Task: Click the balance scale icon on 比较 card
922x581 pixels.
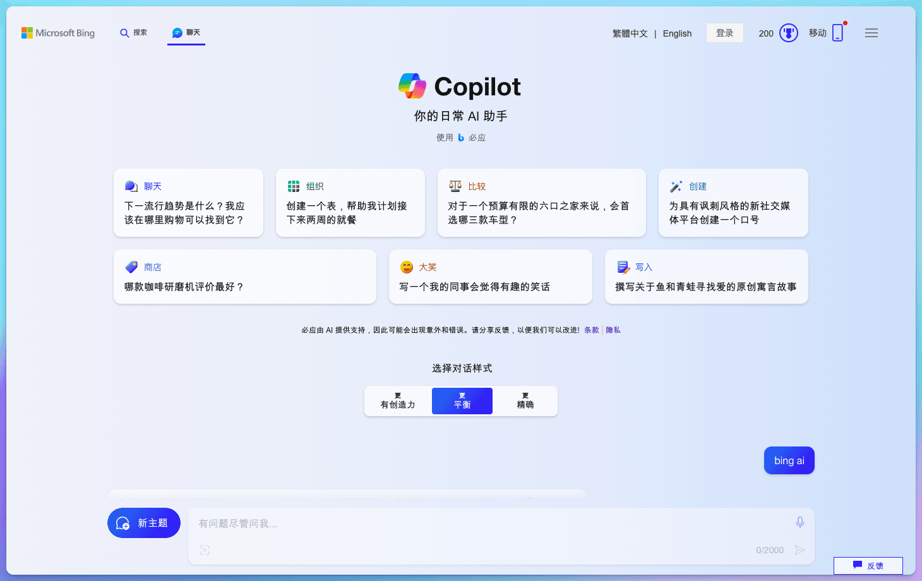Action: pyautogui.click(x=455, y=186)
